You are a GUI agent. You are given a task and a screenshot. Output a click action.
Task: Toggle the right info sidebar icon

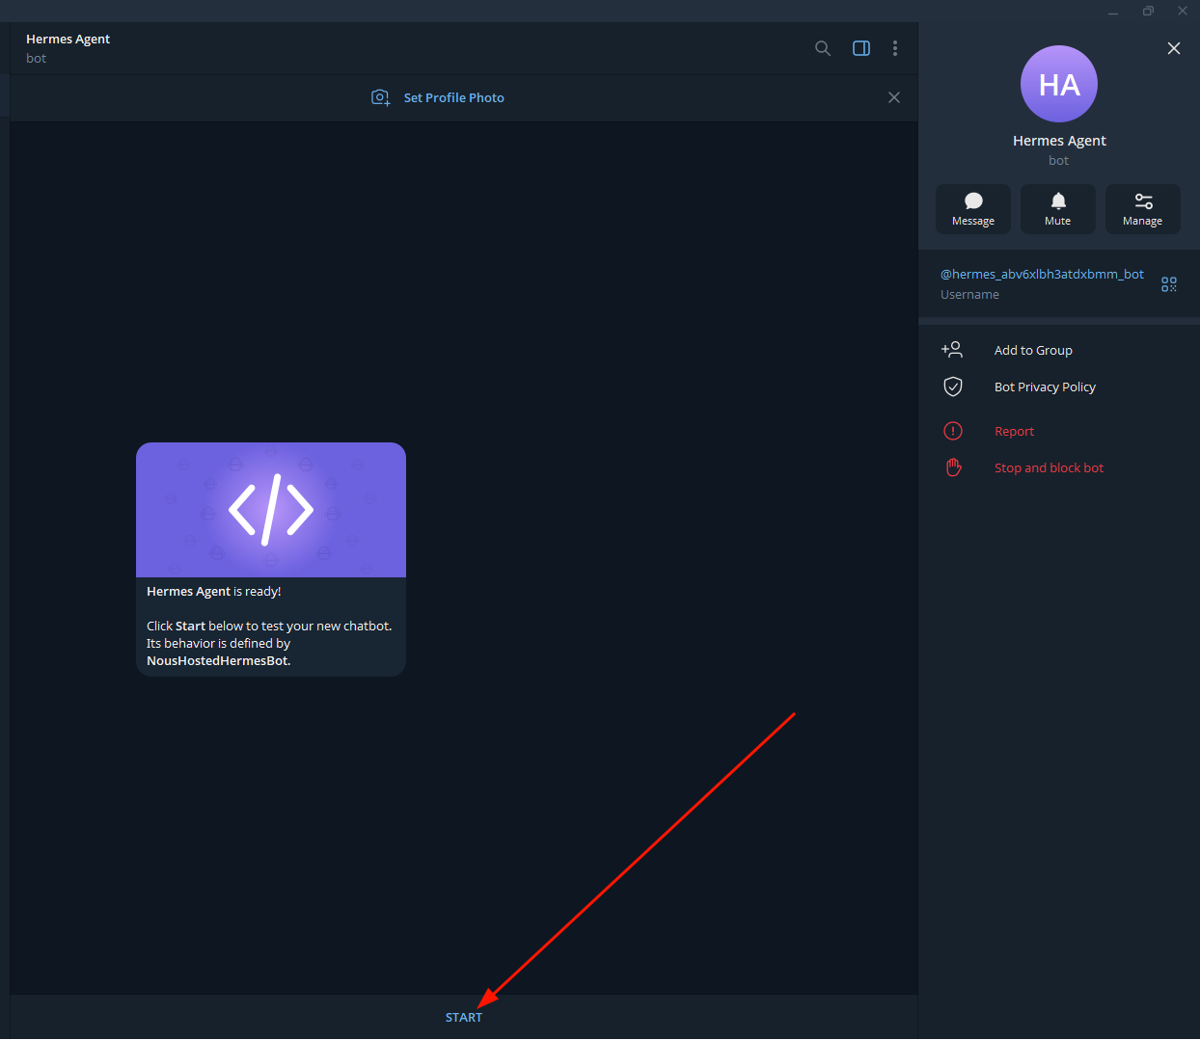click(861, 48)
